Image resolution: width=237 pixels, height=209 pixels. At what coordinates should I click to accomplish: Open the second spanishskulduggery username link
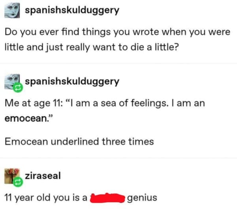(72, 81)
